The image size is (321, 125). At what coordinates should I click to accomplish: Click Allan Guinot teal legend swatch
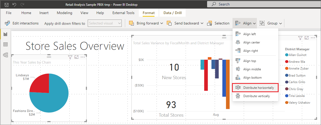[287, 55]
